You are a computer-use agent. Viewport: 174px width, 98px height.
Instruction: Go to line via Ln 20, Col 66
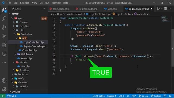pos(98,96)
